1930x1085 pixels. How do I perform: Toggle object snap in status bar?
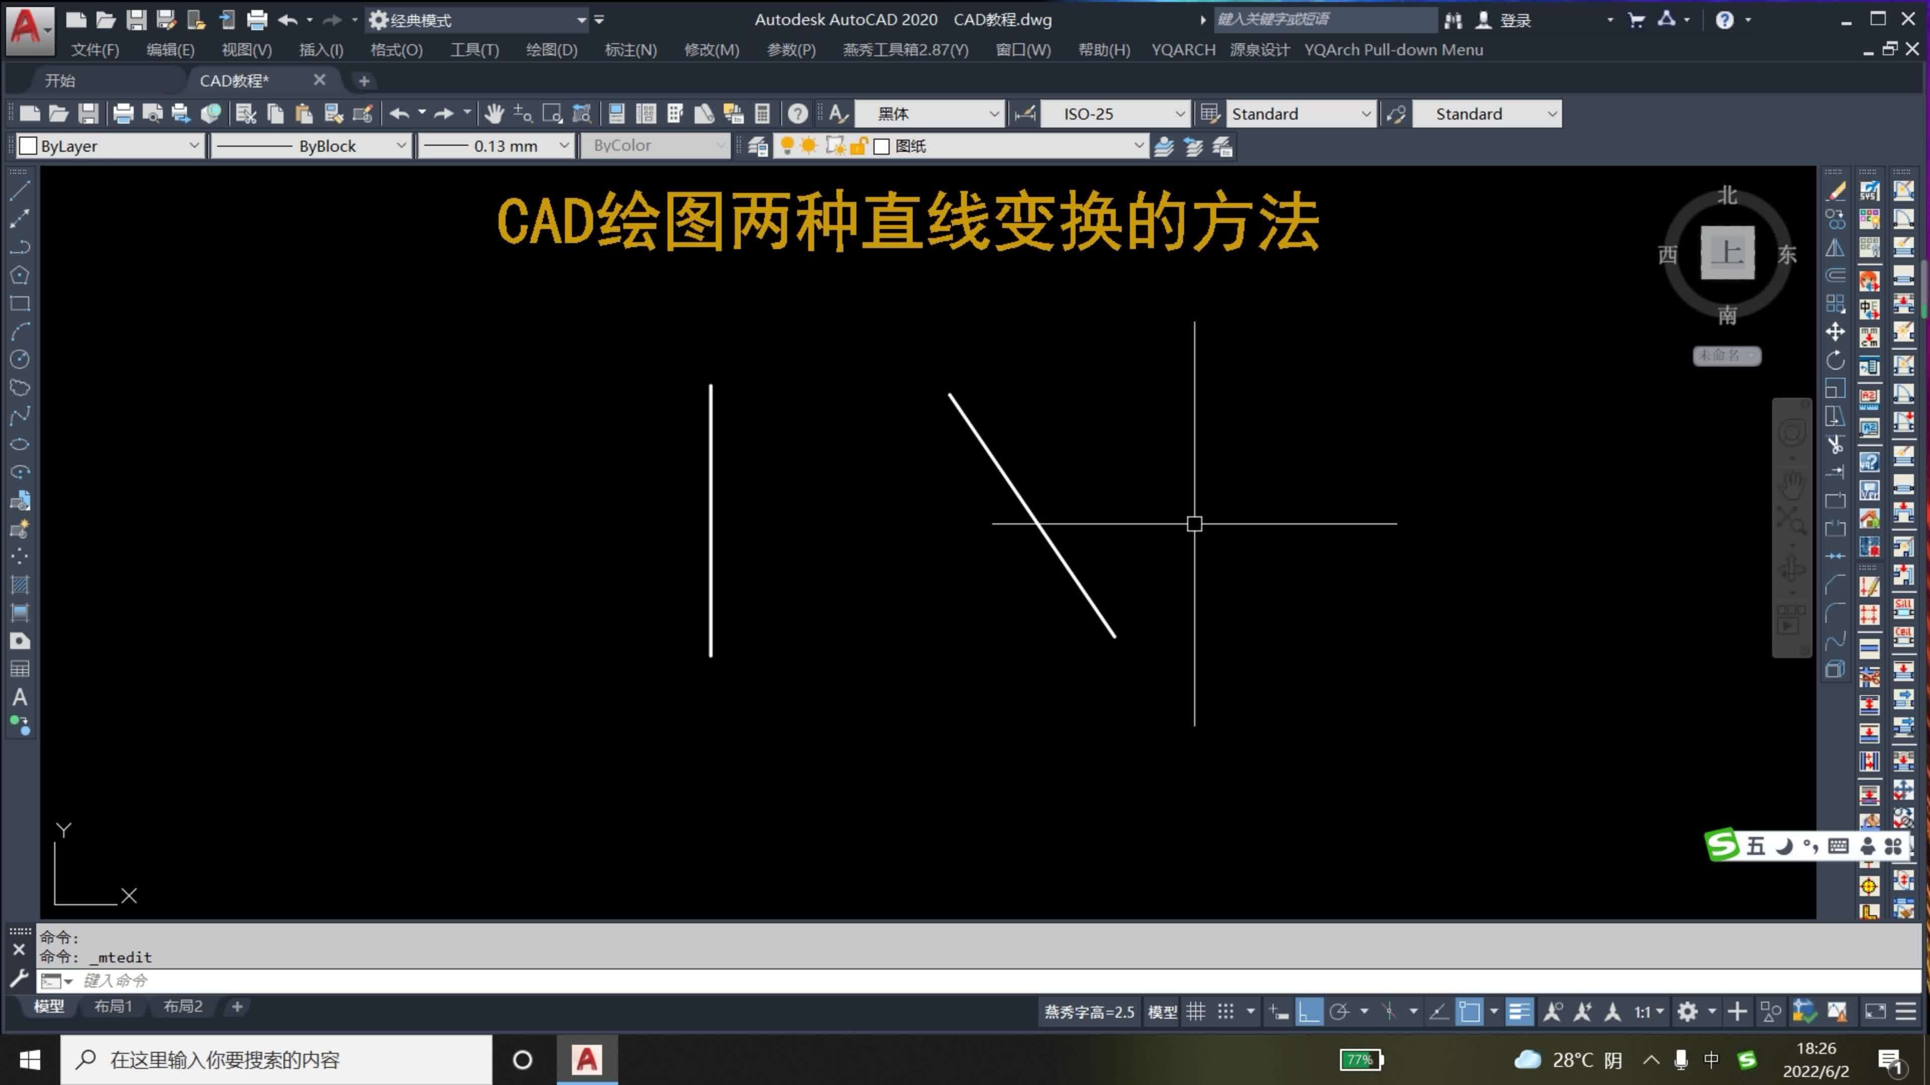(1390, 1010)
